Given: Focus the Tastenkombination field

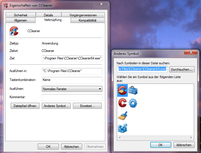Looking at the screenshot, I should click(x=72, y=80).
